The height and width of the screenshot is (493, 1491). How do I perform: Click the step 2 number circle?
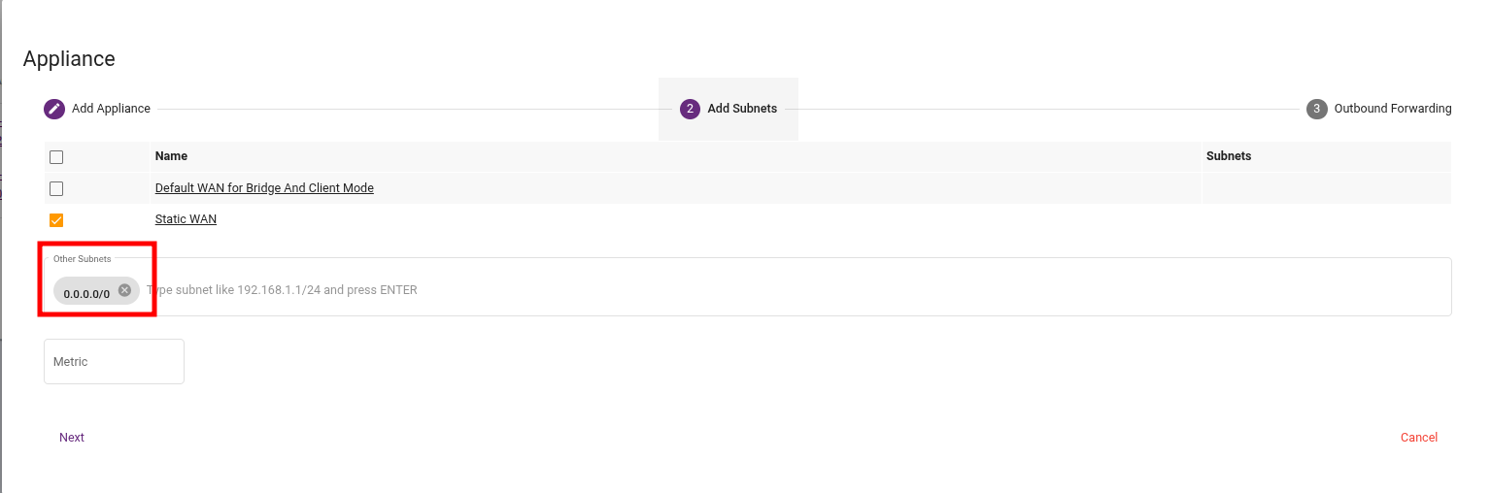pyautogui.click(x=690, y=109)
